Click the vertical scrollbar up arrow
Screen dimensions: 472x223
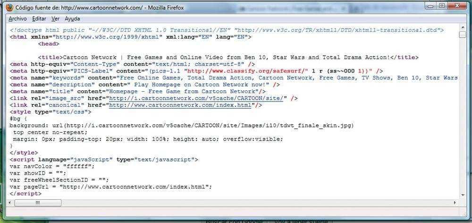click(463, 28)
